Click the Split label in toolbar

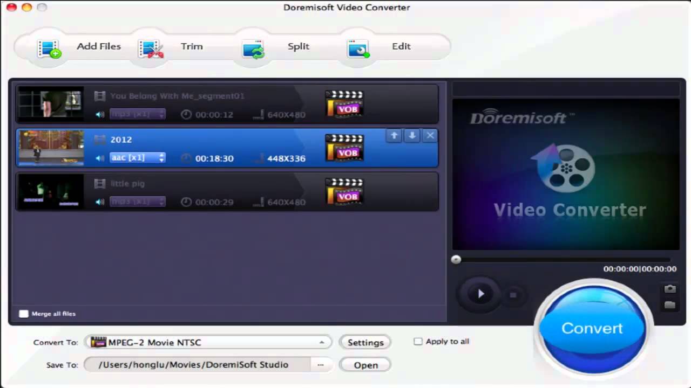click(x=299, y=46)
